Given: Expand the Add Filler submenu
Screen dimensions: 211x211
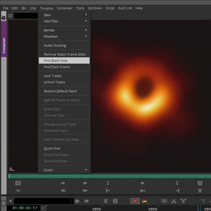Looking at the screenshot, I should (64, 21).
